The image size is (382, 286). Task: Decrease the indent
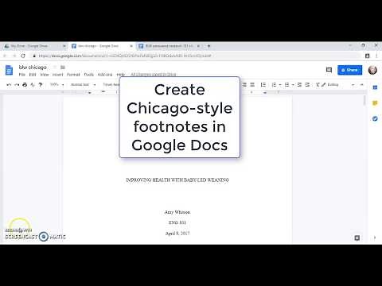(x=299, y=85)
